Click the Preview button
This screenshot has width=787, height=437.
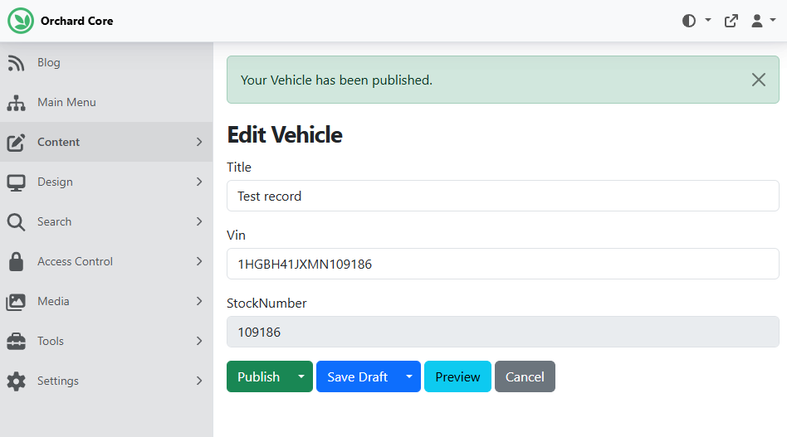pyautogui.click(x=457, y=376)
